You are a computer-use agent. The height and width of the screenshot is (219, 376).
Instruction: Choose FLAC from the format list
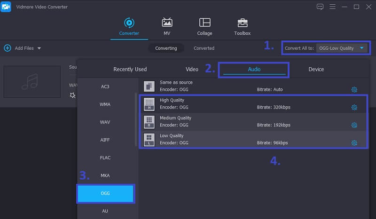pos(105,157)
